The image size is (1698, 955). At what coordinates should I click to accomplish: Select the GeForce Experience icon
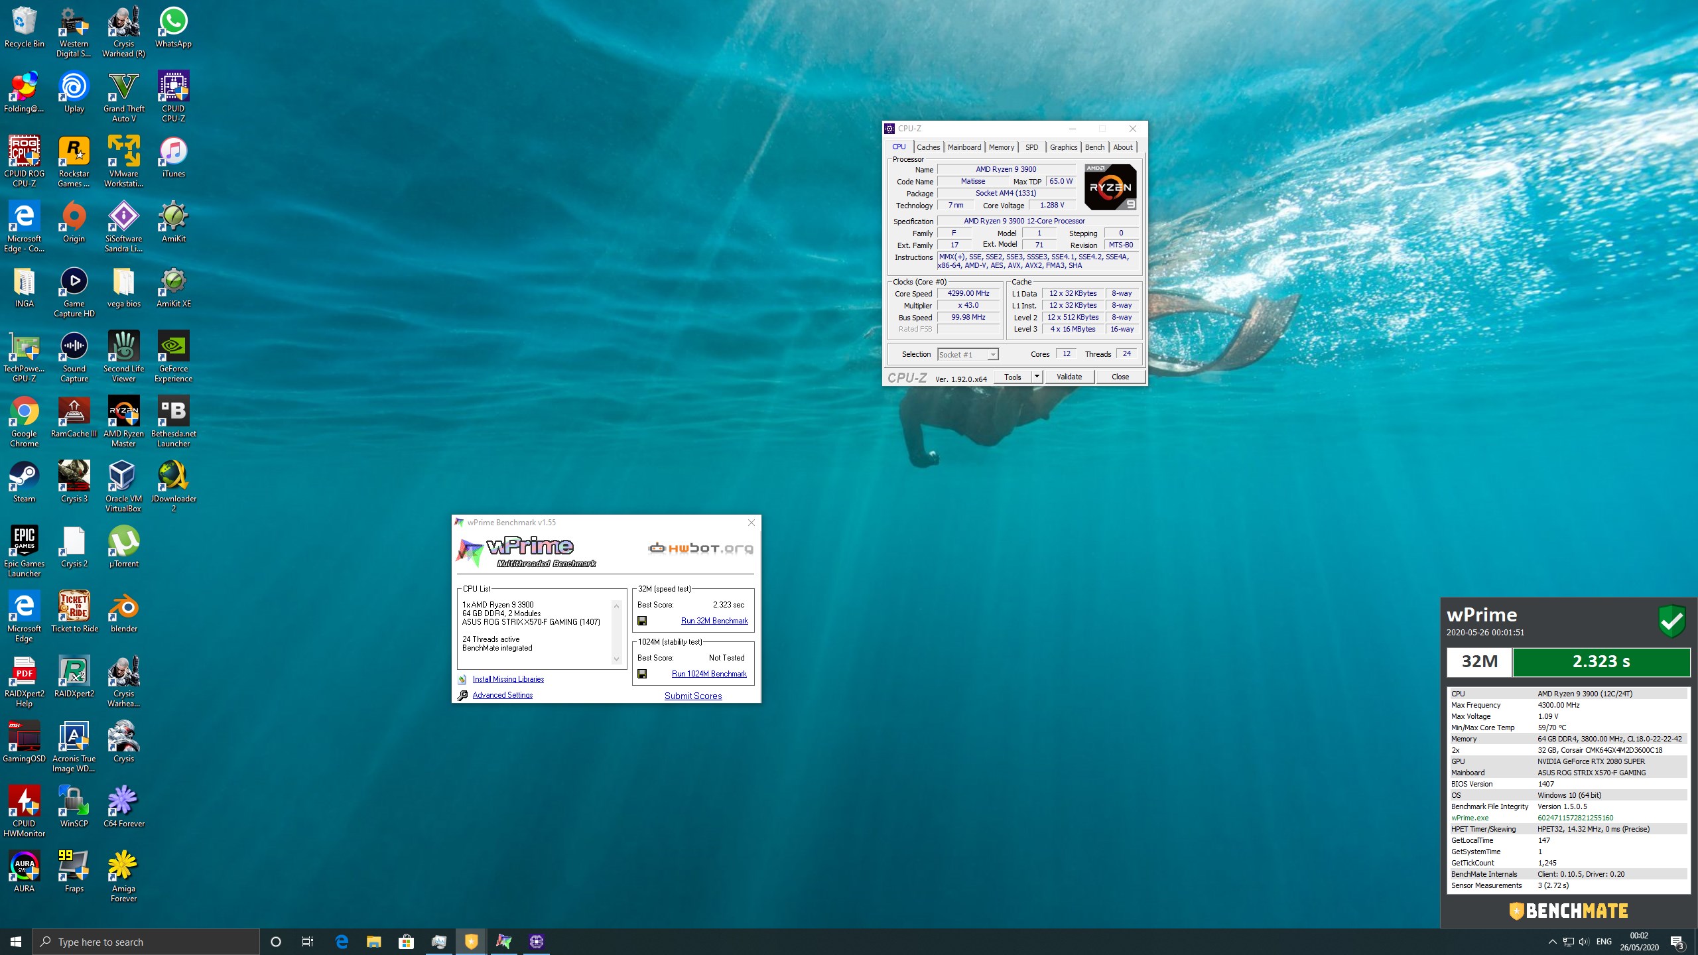[173, 357]
